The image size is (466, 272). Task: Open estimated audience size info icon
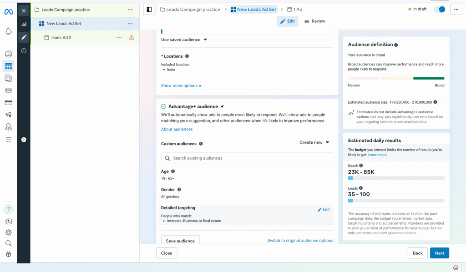(x=435, y=102)
